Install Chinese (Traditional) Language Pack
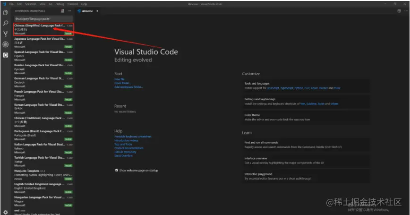The height and width of the screenshot is (215, 410). (68, 126)
